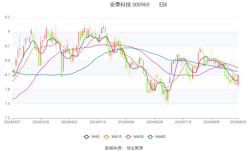Click the 7.5 price axis label
Screen dimensions: 248x151
click(x=7, y=104)
